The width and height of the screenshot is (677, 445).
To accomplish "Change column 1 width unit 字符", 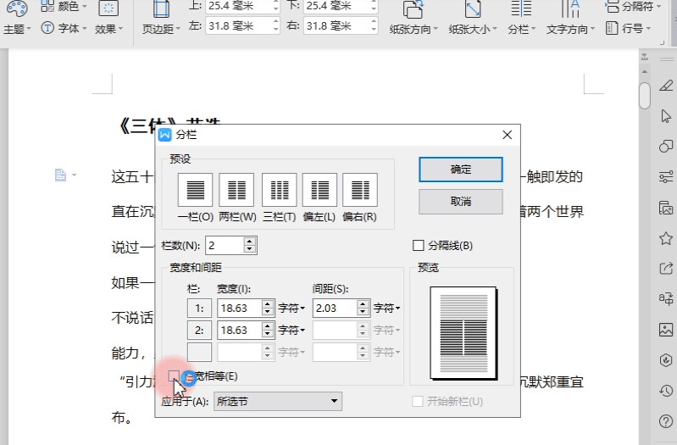I will pyautogui.click(x=291, y=308).
